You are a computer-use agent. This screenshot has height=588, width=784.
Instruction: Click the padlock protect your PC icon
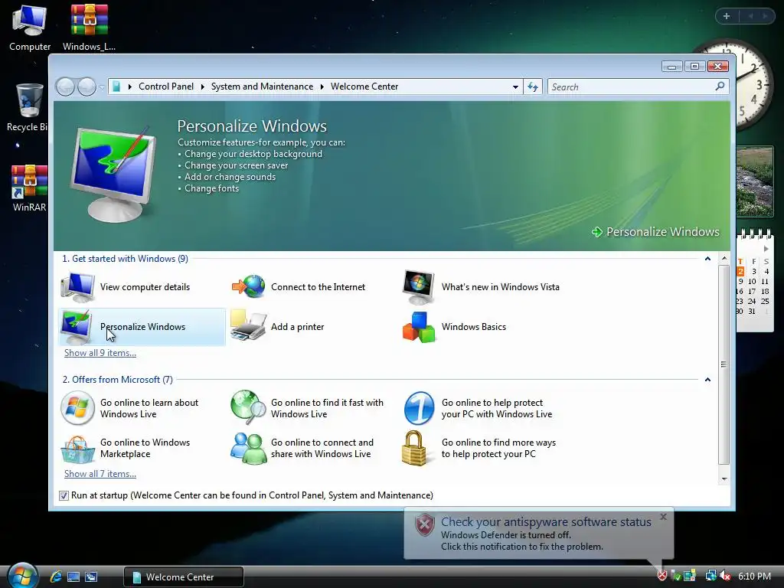[x=414, y=448]
